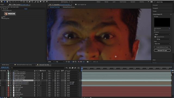The width and height of the screenshot is (174, 98).
Task: Toggle visibility of Werewolf tuto red eye R layer
Action: click(1, 82)
